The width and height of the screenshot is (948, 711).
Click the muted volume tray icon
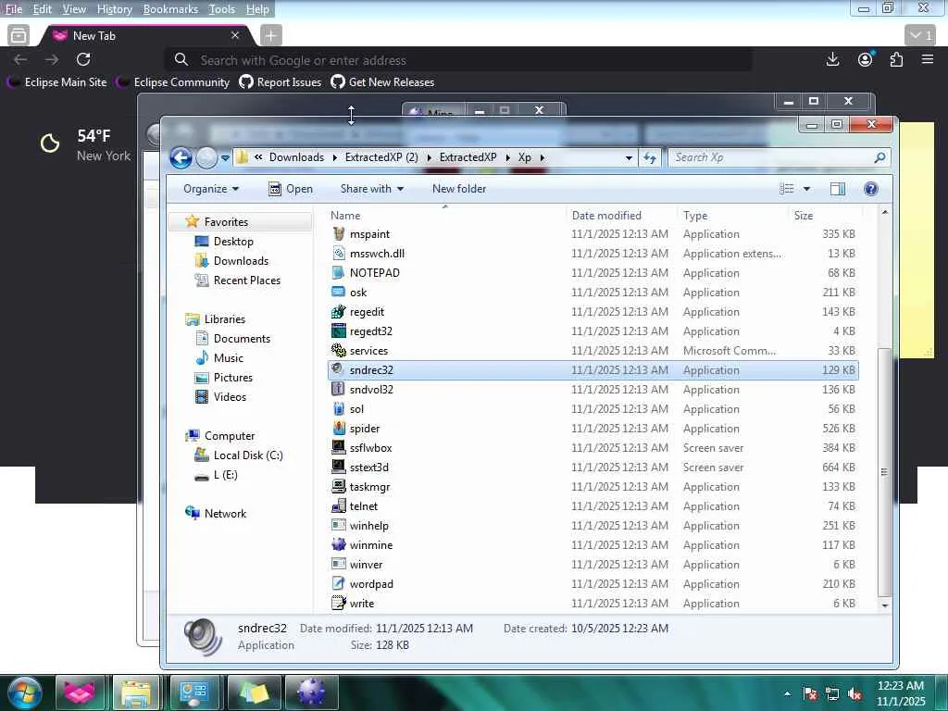tap(854, 693)
